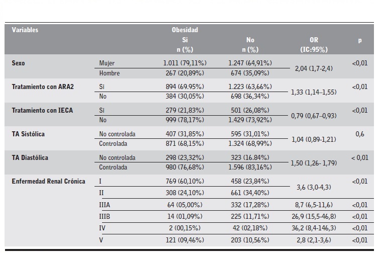Click the p column header
The width and height of the screenshot is (383, 253).
tap(360, 40)
